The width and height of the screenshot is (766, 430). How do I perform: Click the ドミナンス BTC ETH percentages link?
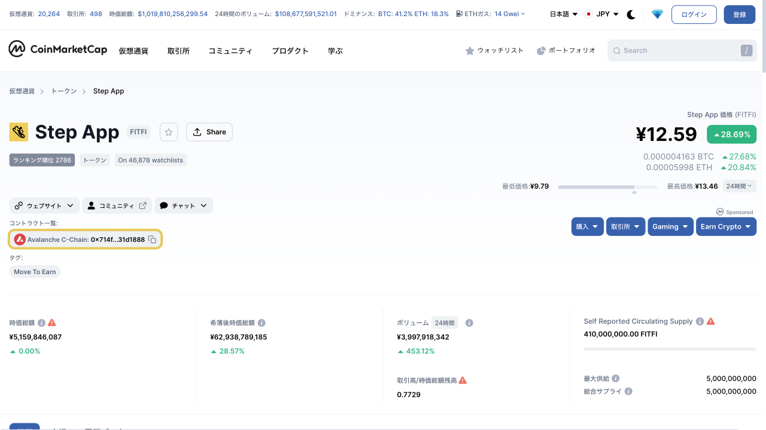tap(414, 14)
